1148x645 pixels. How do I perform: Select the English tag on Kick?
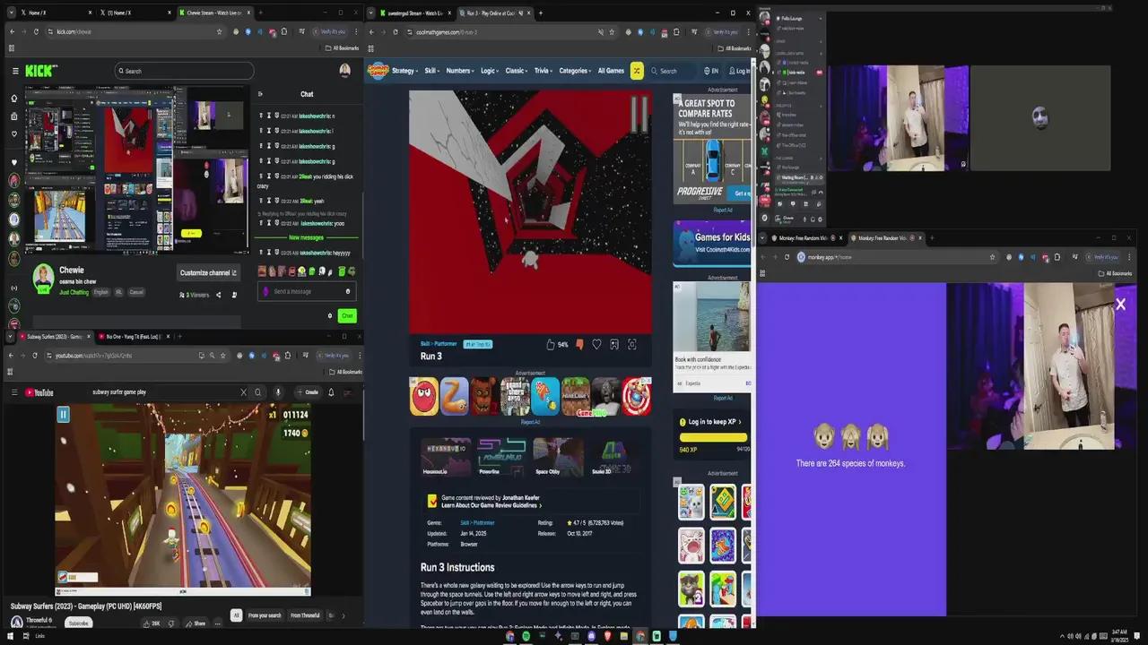click(x=101, y=292)
